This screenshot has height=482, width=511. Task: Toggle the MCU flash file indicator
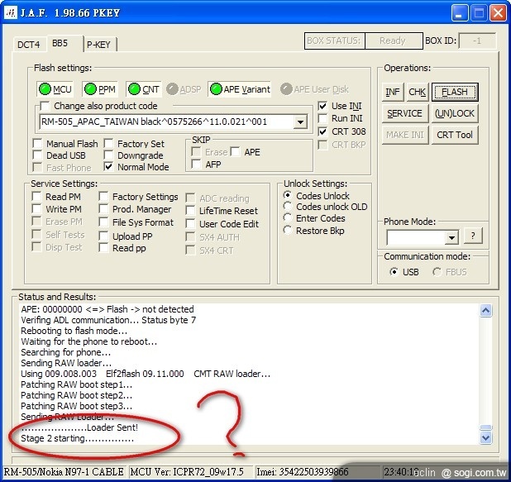point(55,89)
